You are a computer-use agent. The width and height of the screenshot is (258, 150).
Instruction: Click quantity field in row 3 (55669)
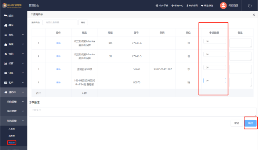(x=215, y=67)
